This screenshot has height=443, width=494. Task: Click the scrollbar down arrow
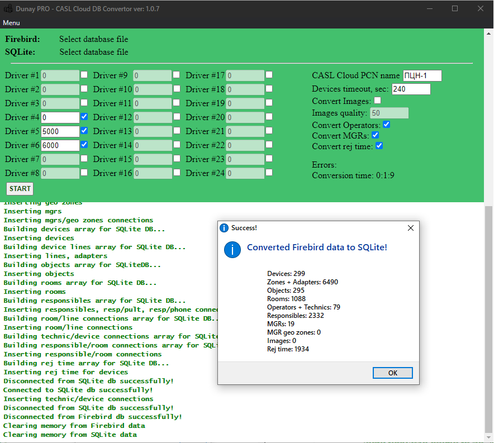coord(488,437)
